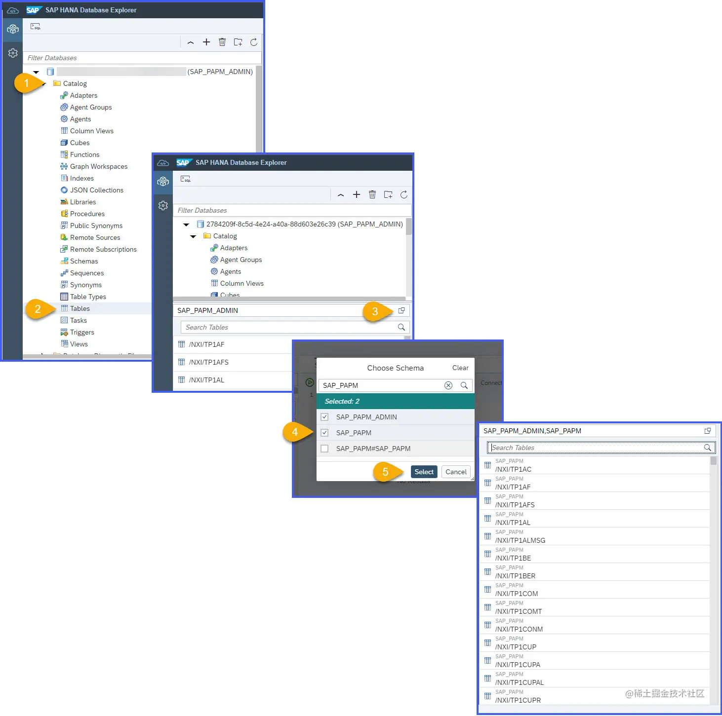Click database explorer sidebar icon in second window
The image size is (722, 716).
pyautogui.click(x=163, y=182)
